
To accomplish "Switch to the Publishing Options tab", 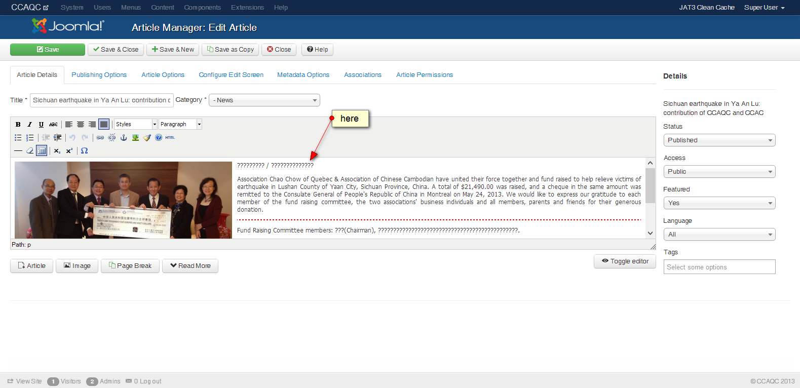I will [x=99, y=75].
